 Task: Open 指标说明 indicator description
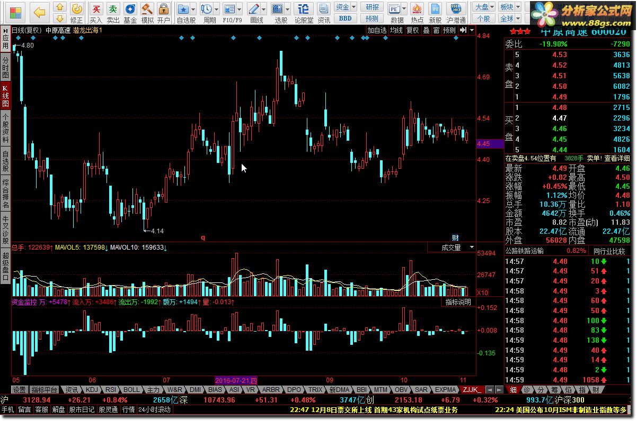tap(458, 302)
